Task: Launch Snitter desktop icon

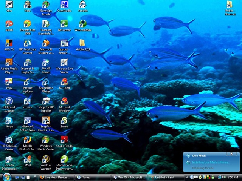Action: tap(64, 123)
